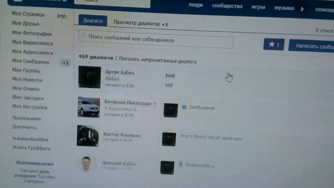This screenshot has height=188, width=334.
Task: Click the 469 диалогов count text
Action: [x=96, y=57]
